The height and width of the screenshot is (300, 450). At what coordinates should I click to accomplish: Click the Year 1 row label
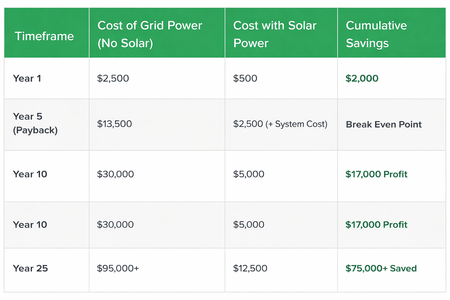(x=27, y=79)
